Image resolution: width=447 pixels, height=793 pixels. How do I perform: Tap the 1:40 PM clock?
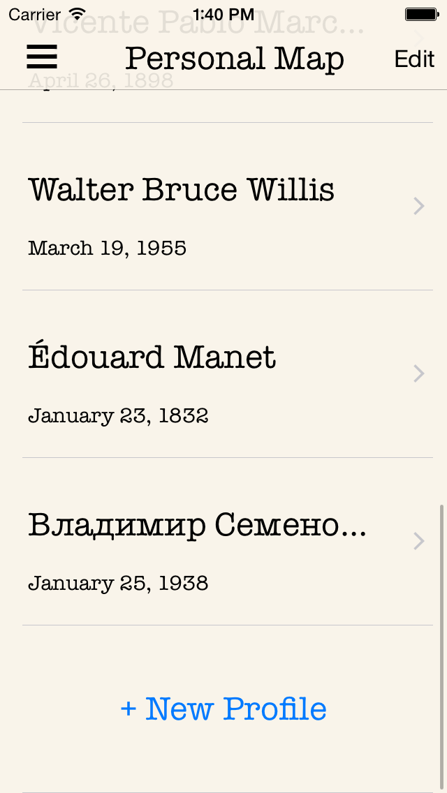tap(223, 14)
